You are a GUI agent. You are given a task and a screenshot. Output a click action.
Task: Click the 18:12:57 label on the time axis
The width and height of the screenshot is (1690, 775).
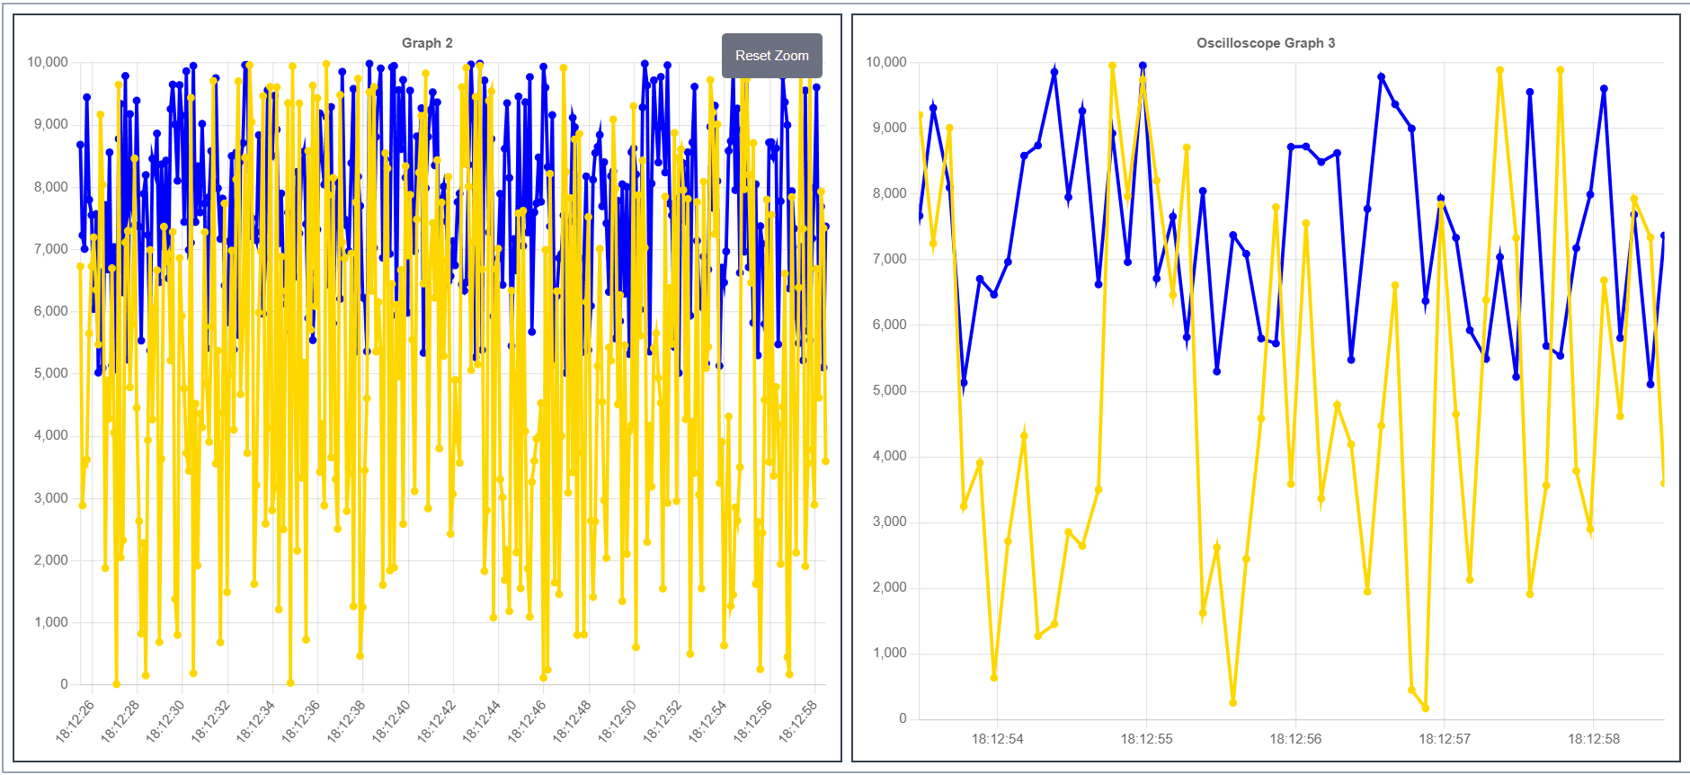(x=1445, y=739)
